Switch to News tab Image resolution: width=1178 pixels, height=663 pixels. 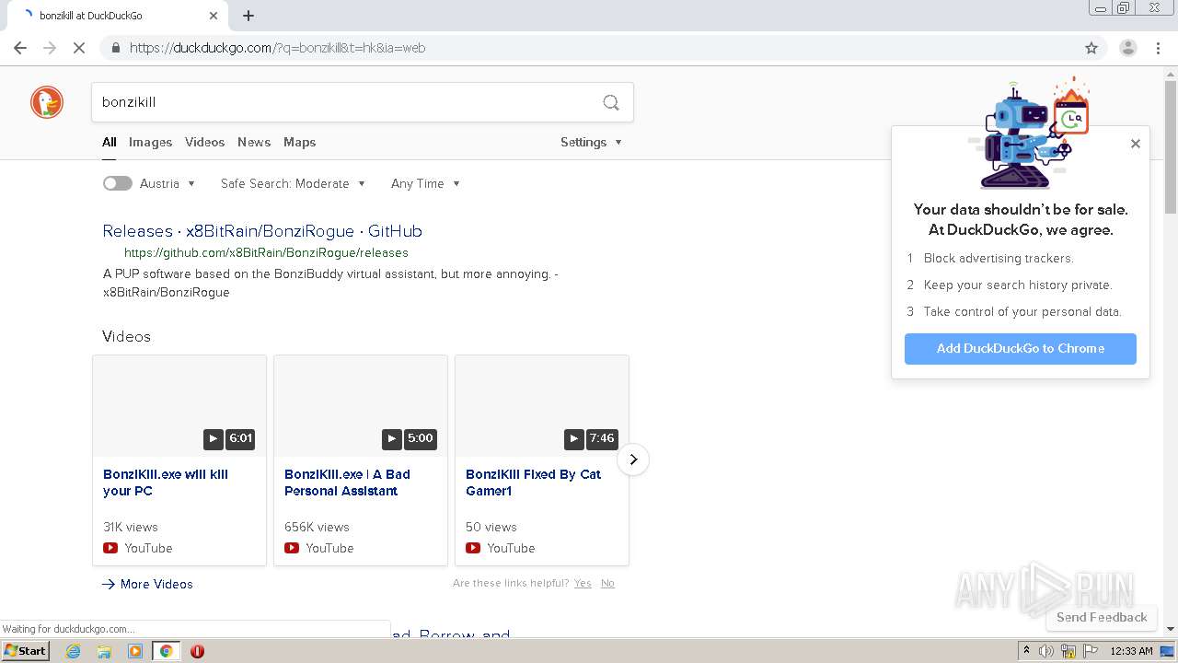[254, 142]
